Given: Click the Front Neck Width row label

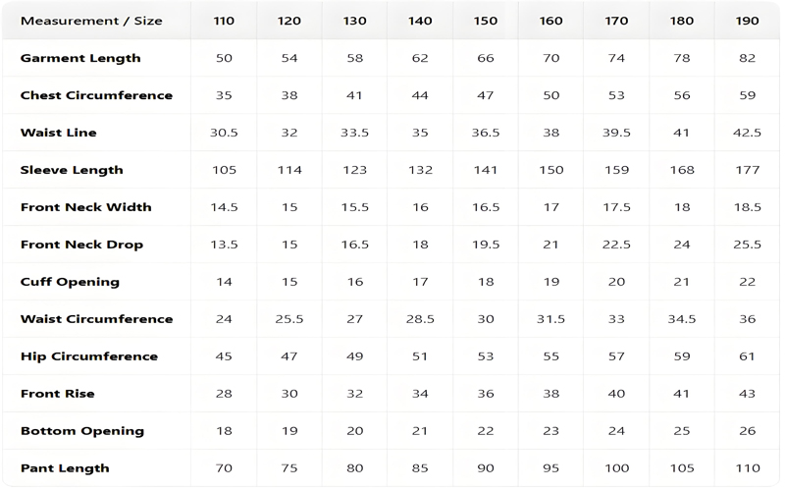Looking at the screenshot, I should [x=86, y=207].
